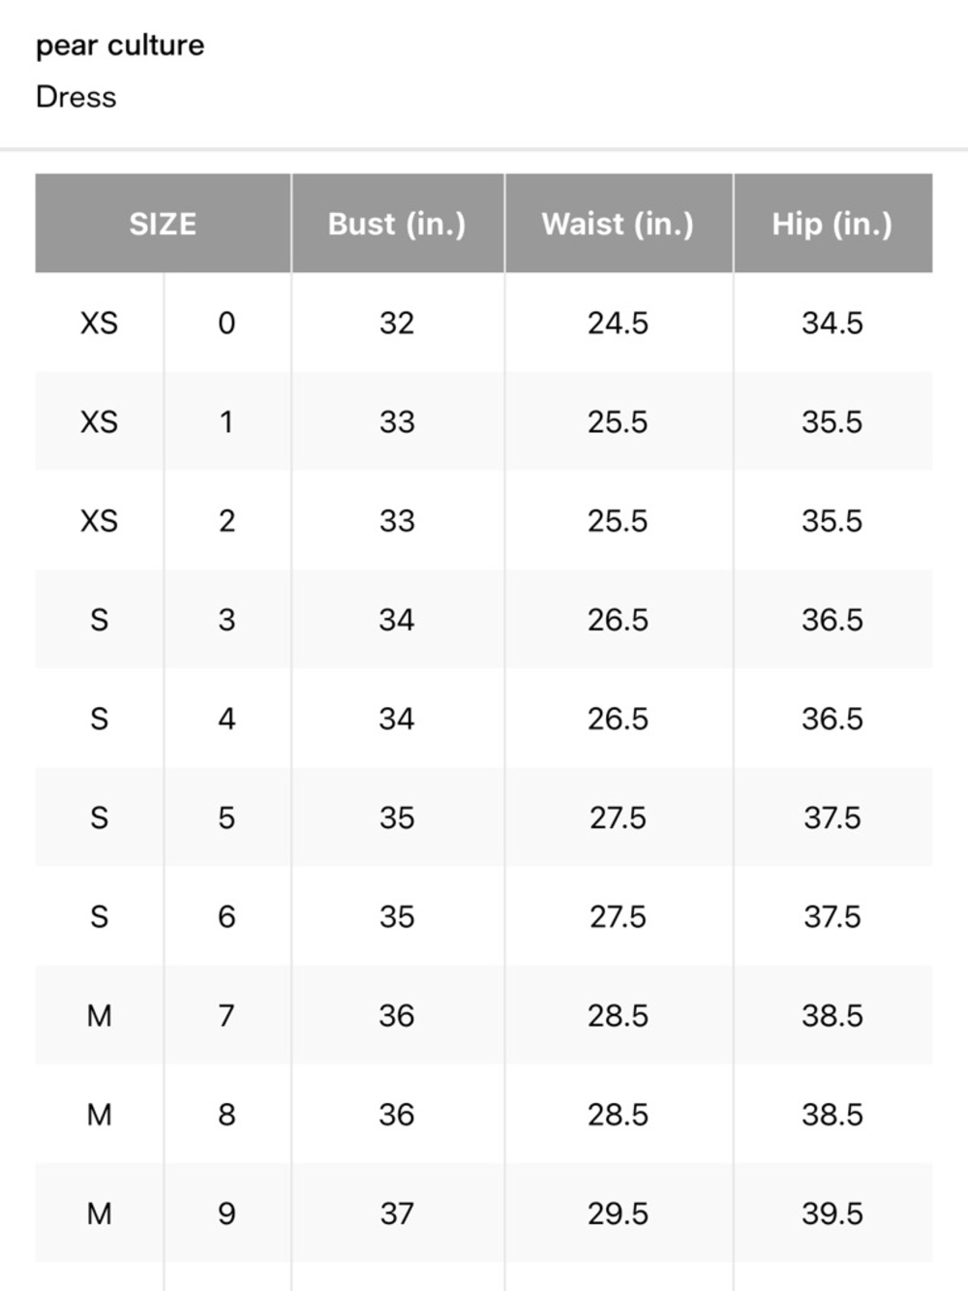
Task: Click the SIZE column header
Action: point(163,224)
